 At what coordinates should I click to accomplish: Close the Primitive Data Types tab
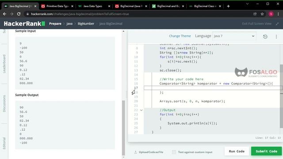coord(72,6)
